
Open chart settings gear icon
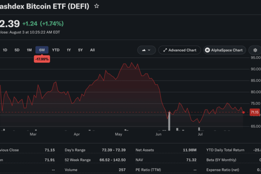tap(255, 50)
